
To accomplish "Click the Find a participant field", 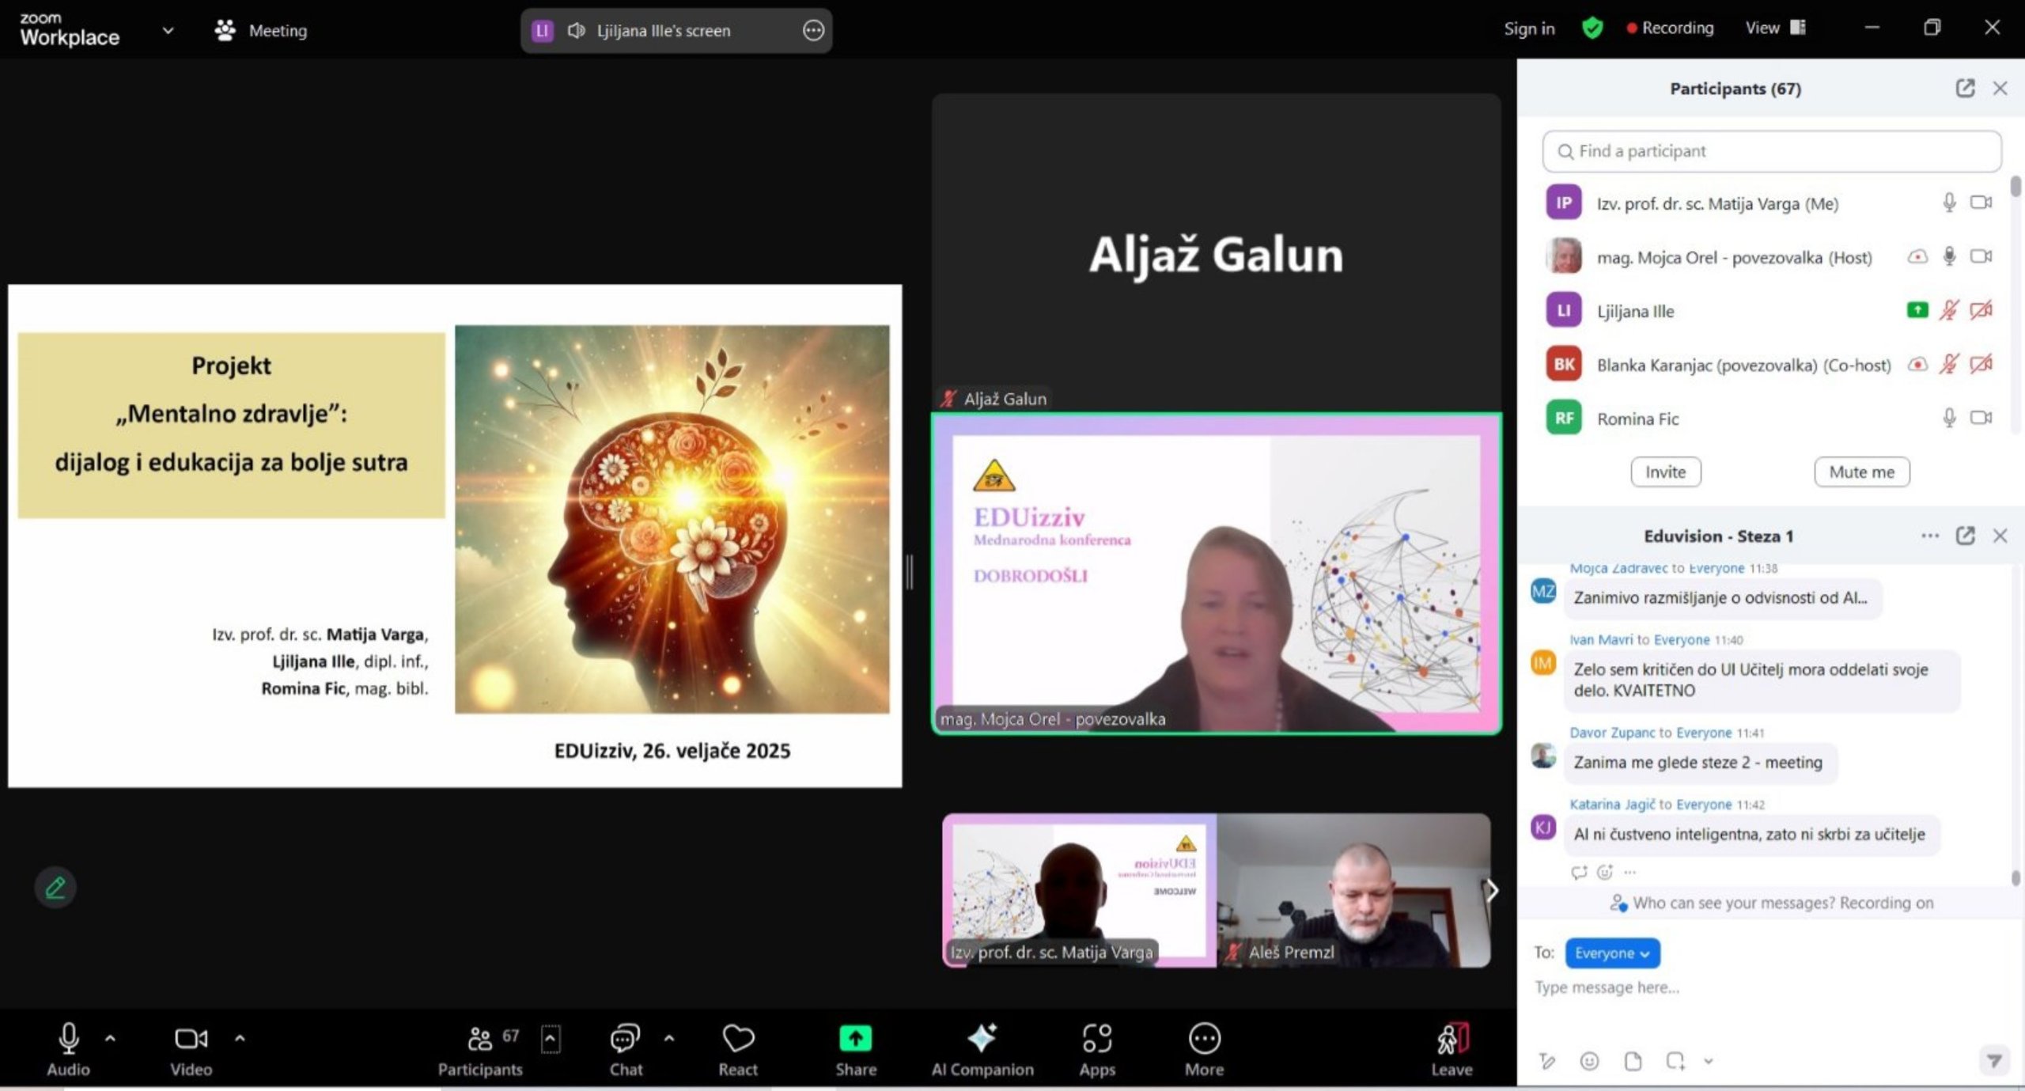I will point(1772,151).
